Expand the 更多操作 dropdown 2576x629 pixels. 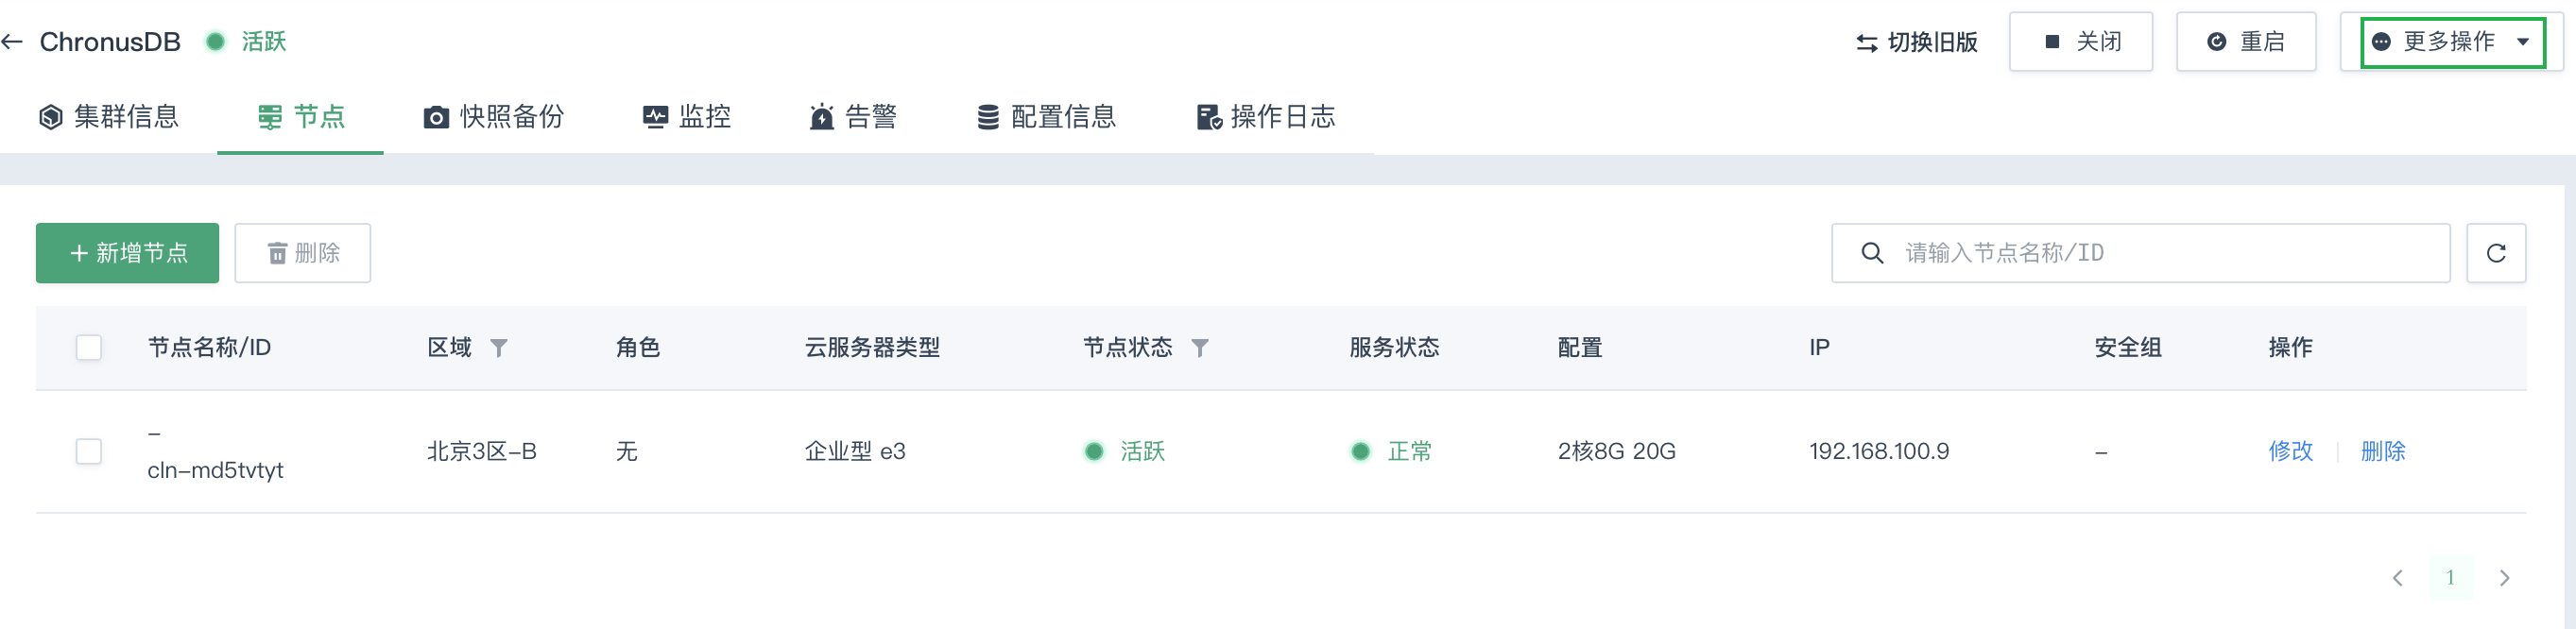click(x=2452, y=42)
